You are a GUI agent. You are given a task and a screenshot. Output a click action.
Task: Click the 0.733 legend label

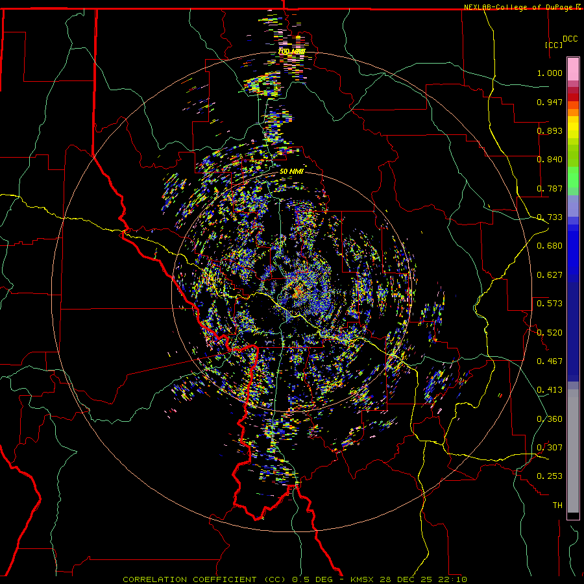tap(550, 217)
